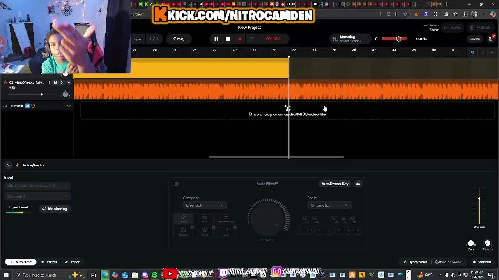The height and width of the screenshot is (280, 499).
Task: Open the gift box notifications icon
Action: (x=491, y=39)
